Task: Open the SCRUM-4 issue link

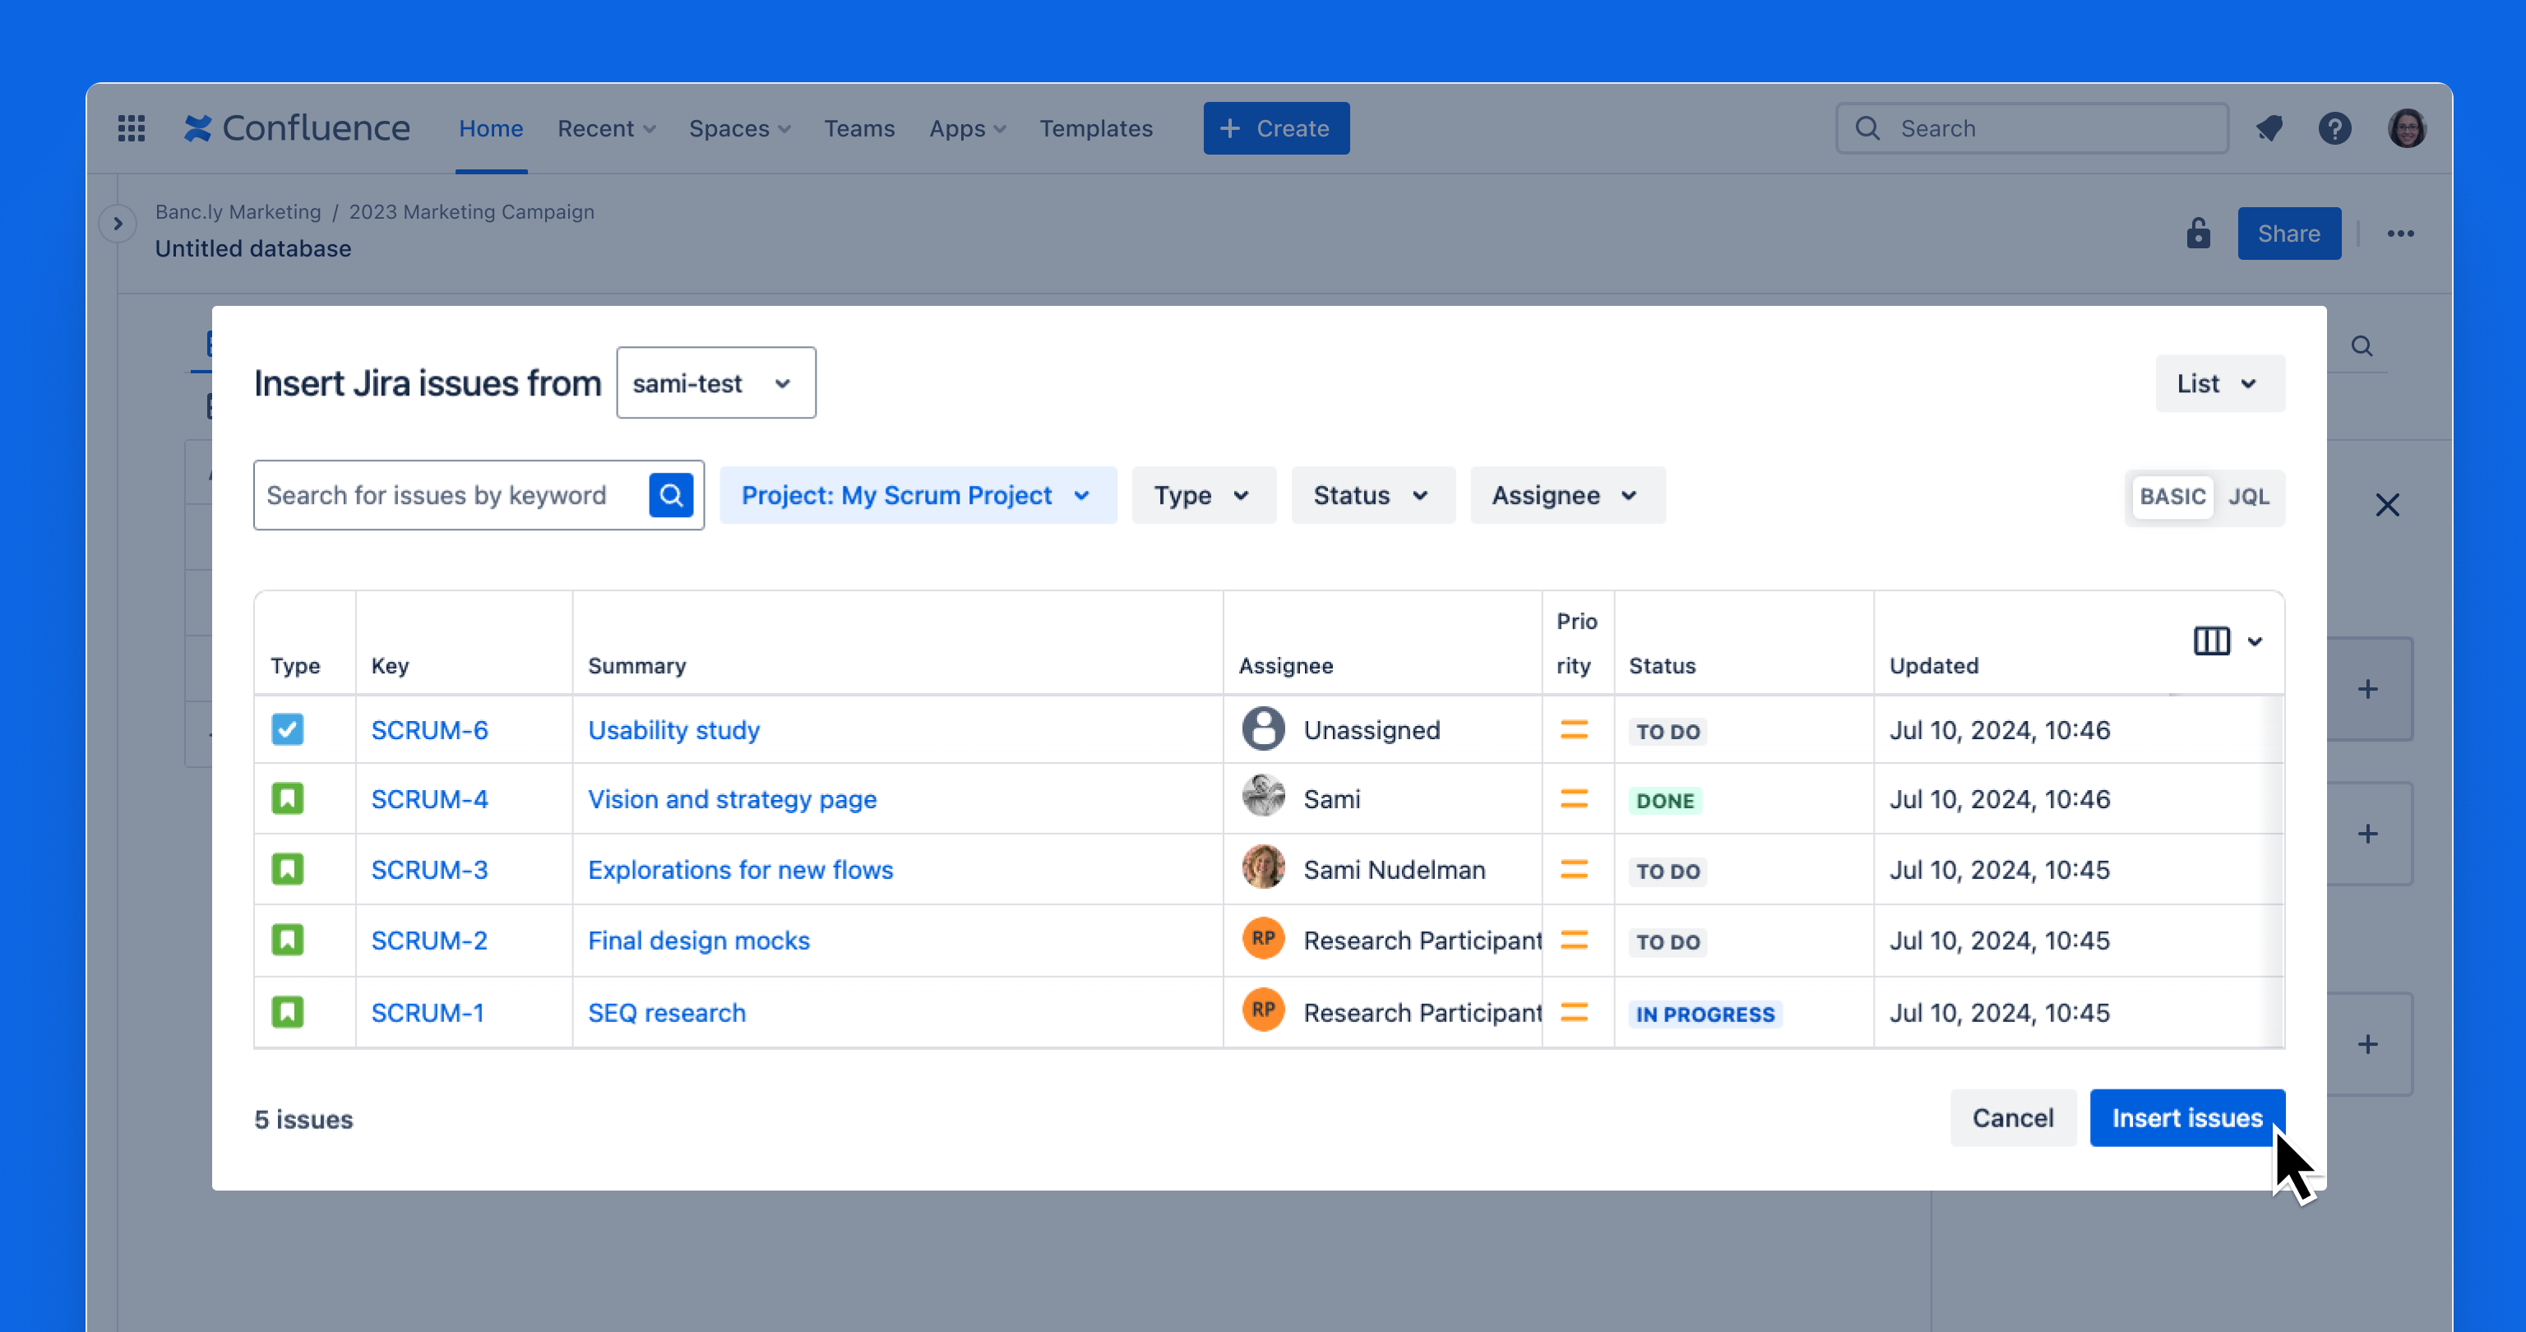Action: click(x=429, y=799)
